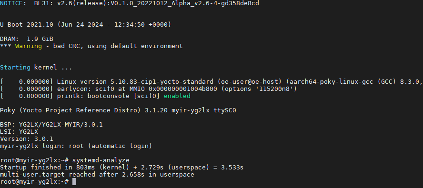Click the Linux version 5.10.83 kernel line

[x=211, y=81]
